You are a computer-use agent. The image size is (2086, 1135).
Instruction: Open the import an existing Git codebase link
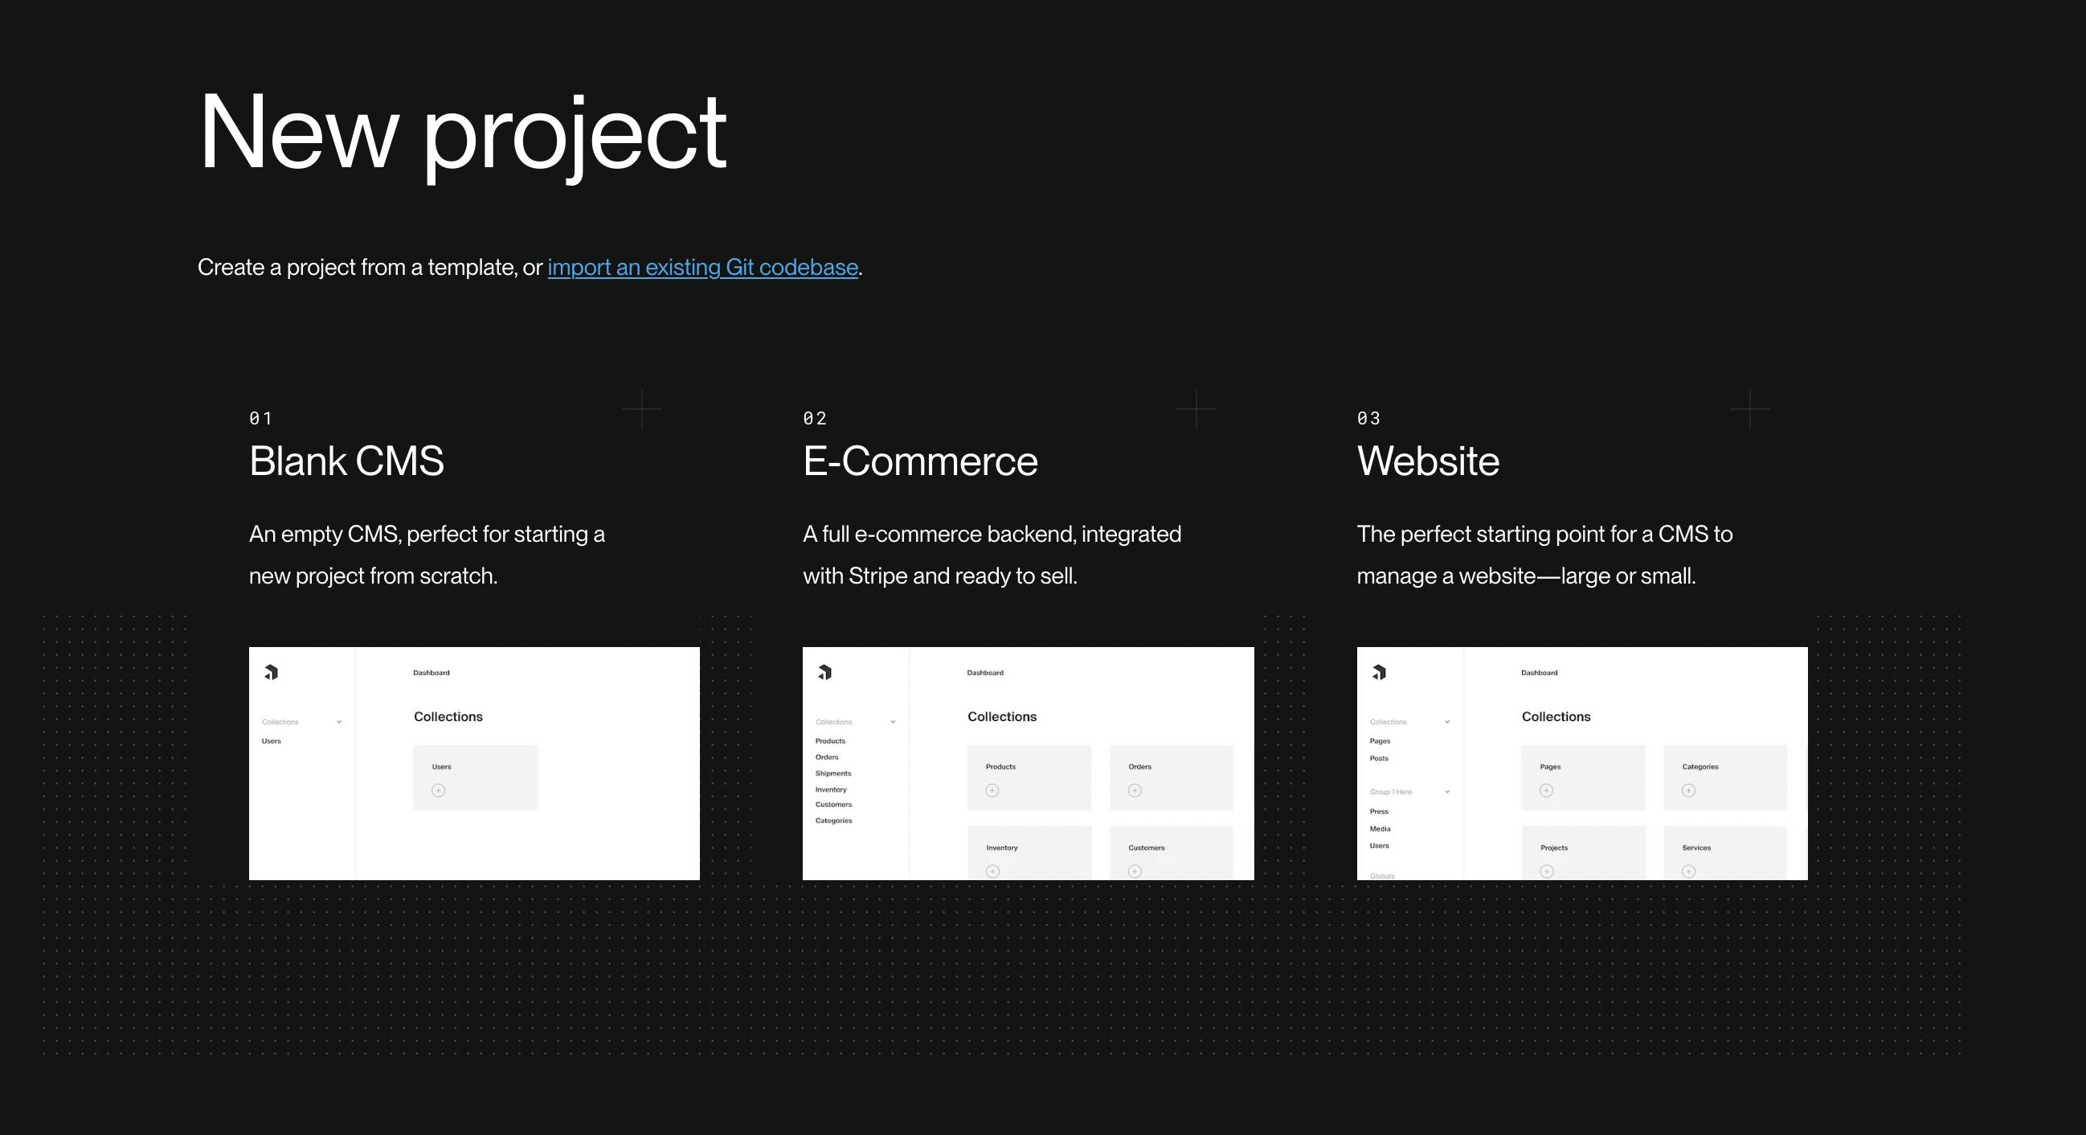coord(702,268)
